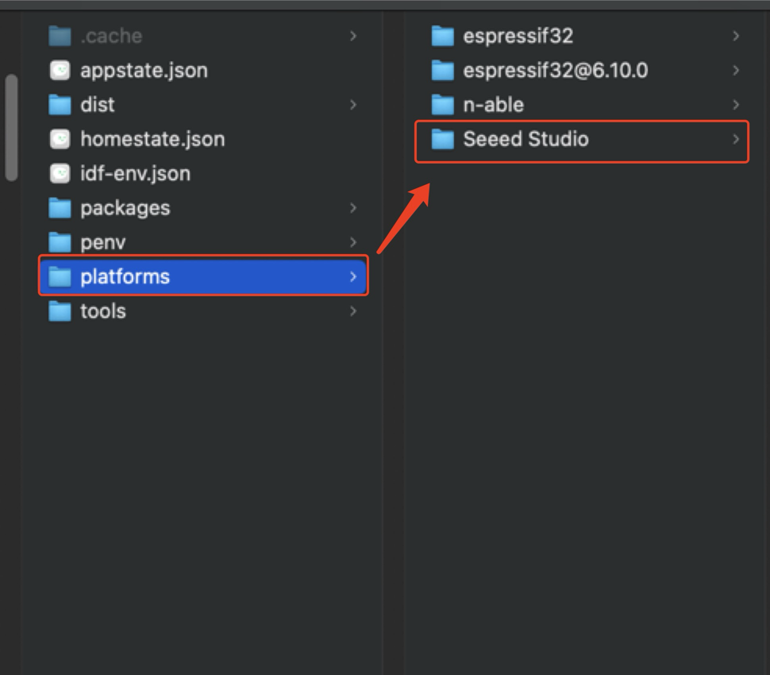Expand the .cache folder chevron

tap(353, 36)
